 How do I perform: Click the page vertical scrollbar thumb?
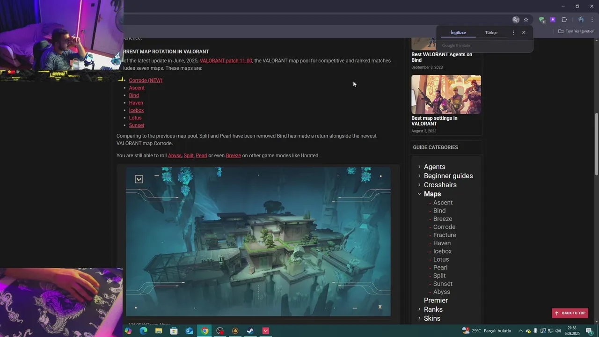click(x=596, y=144)
